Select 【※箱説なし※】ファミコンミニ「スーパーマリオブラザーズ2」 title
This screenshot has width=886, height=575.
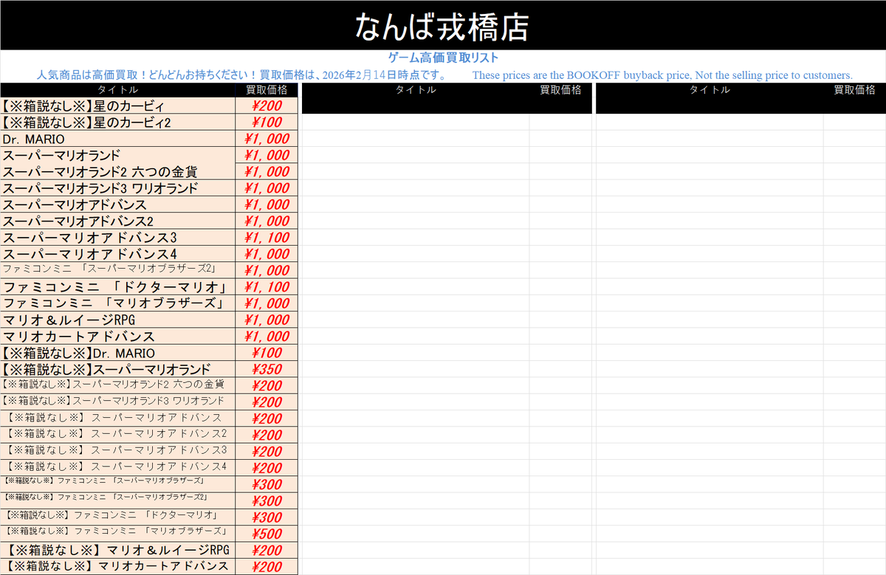point(118,500)
